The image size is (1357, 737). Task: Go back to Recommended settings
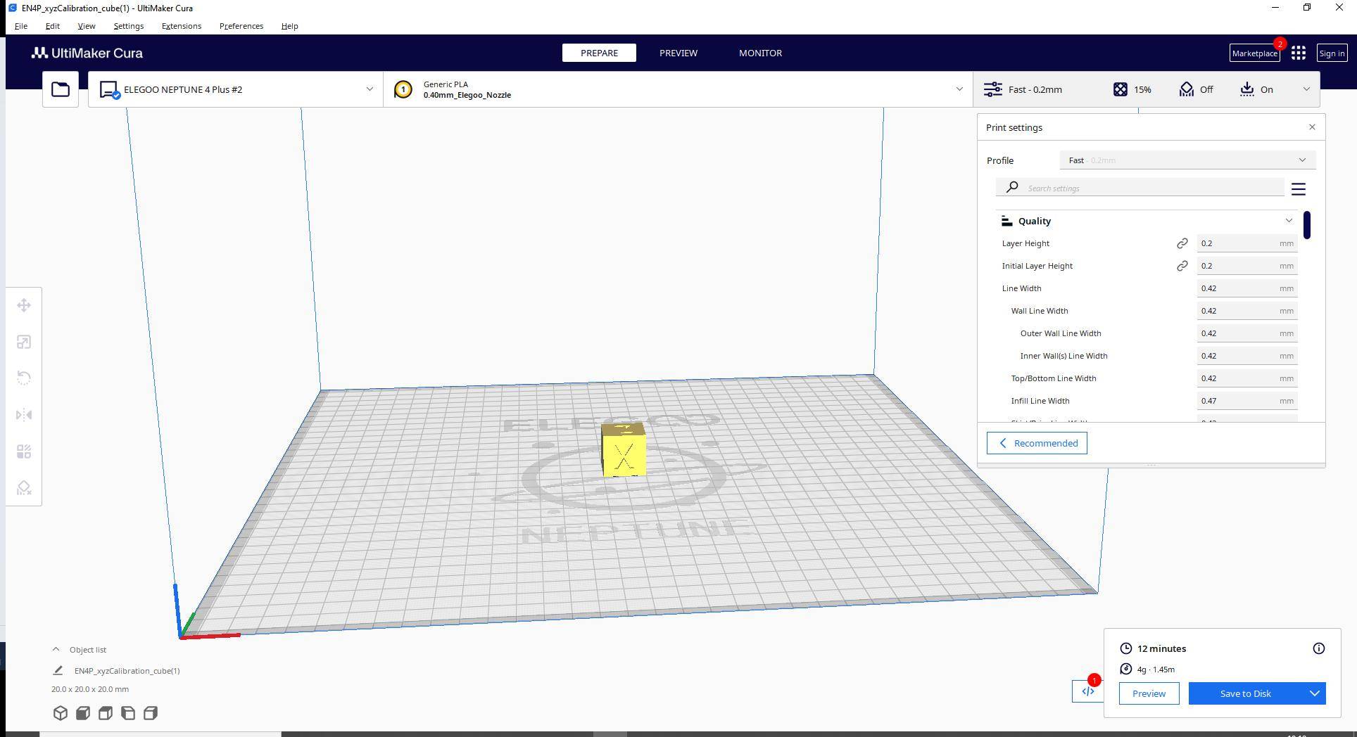(x=1037, y=443)
